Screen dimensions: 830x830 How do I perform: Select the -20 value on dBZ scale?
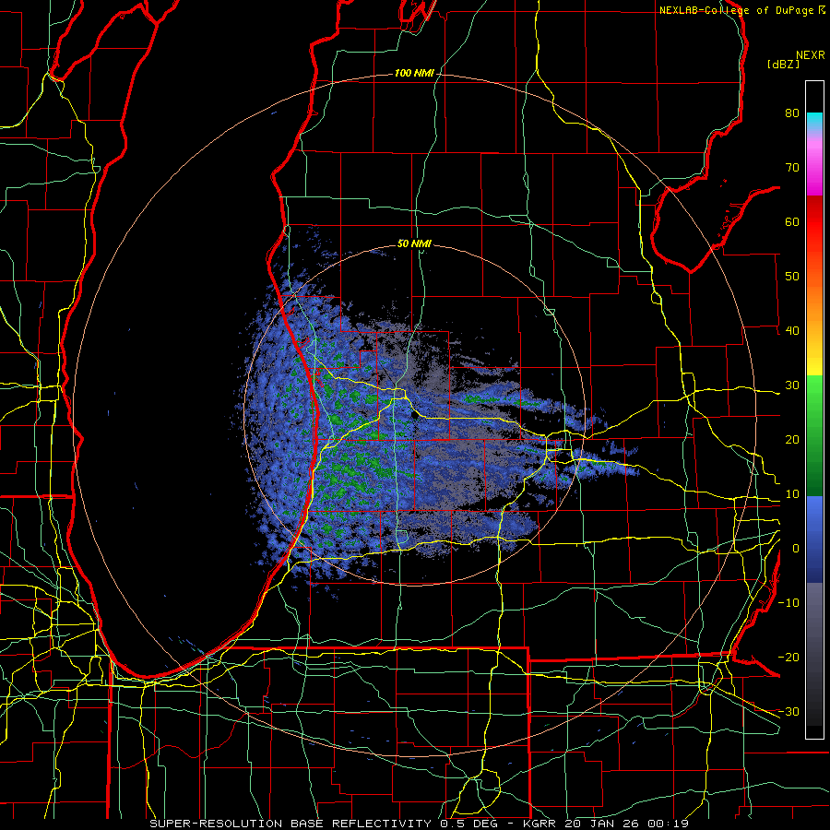pos(788,658)
